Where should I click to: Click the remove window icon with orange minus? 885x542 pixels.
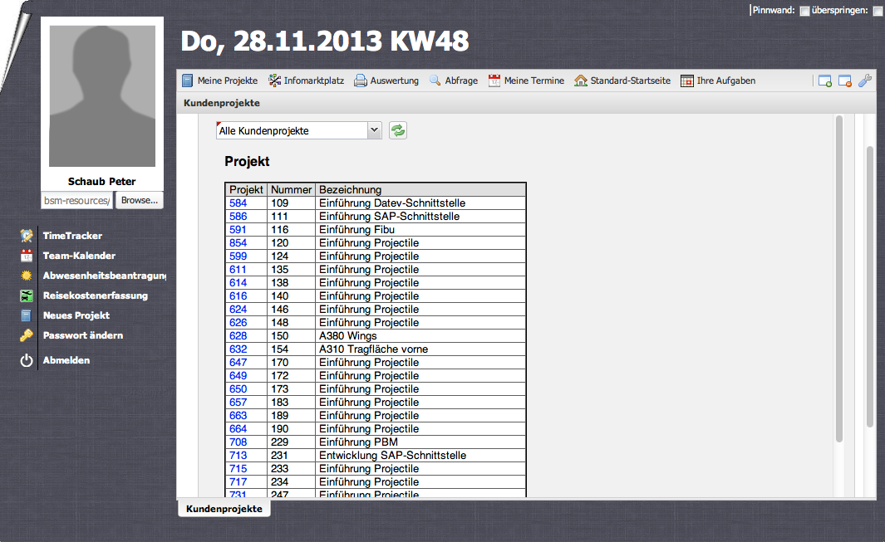[x=844, y=81]
